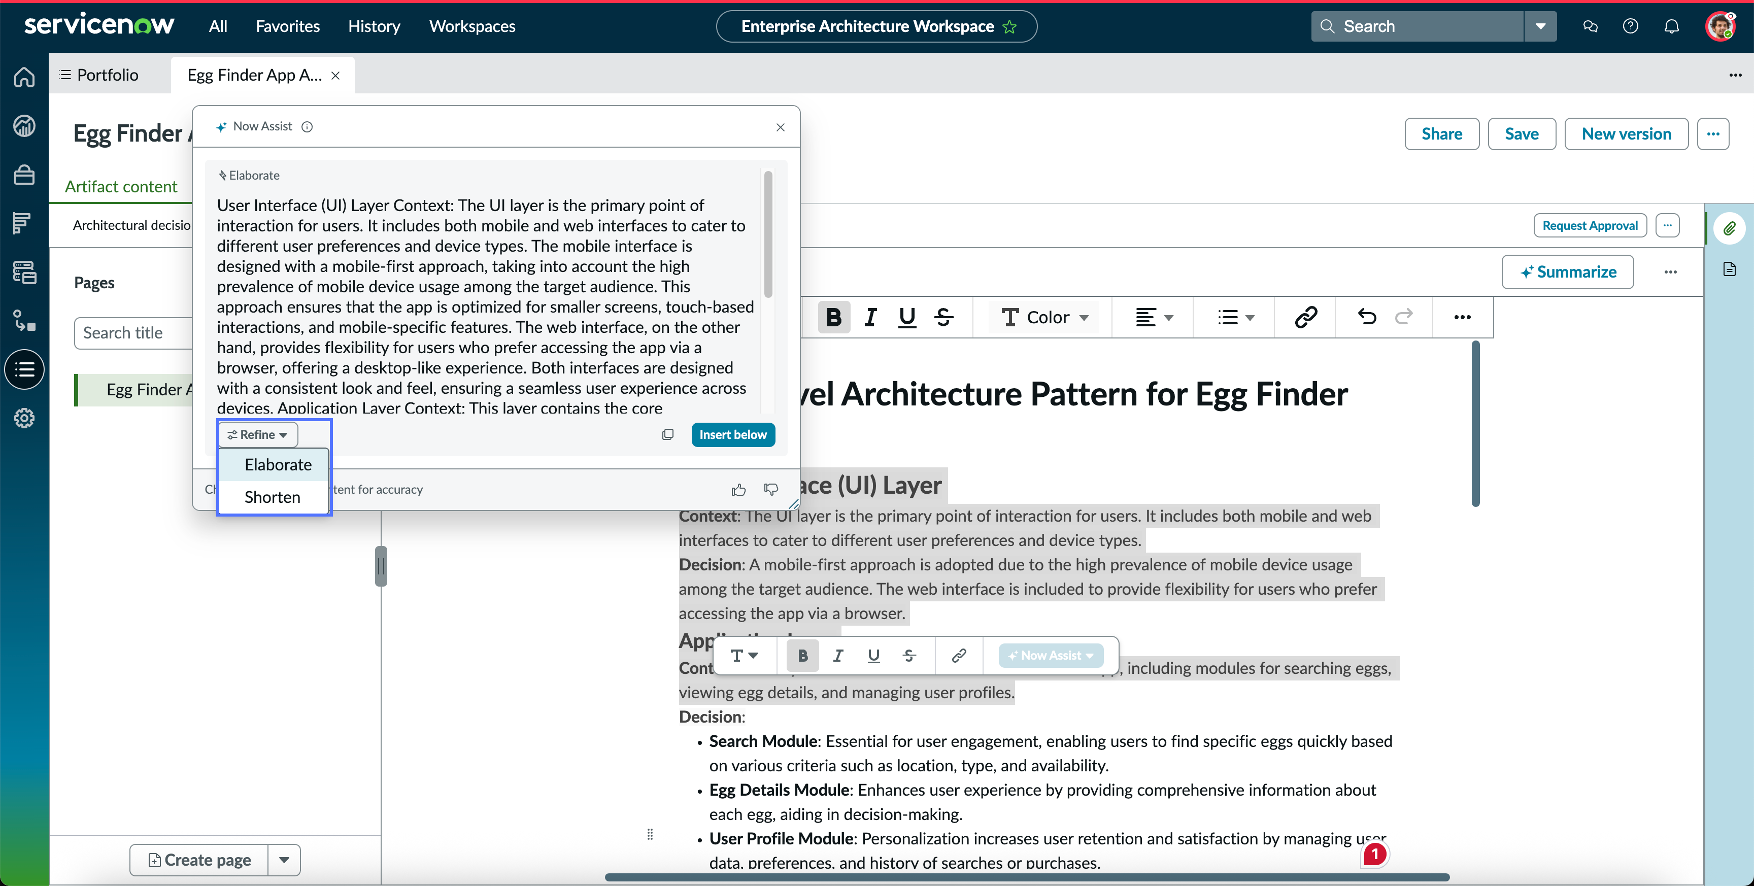The height and width of the screenshot is (886, 1754).
Task: Open the text alignment dropdown
Action: tap(1154, 317)
